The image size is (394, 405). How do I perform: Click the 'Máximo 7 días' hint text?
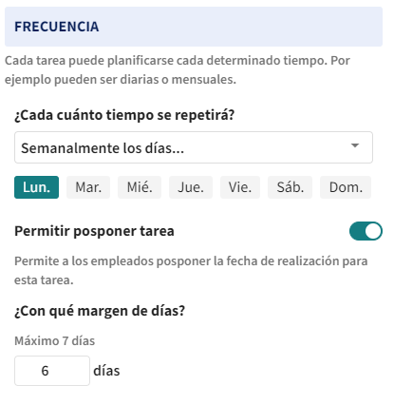coord(55,341)
